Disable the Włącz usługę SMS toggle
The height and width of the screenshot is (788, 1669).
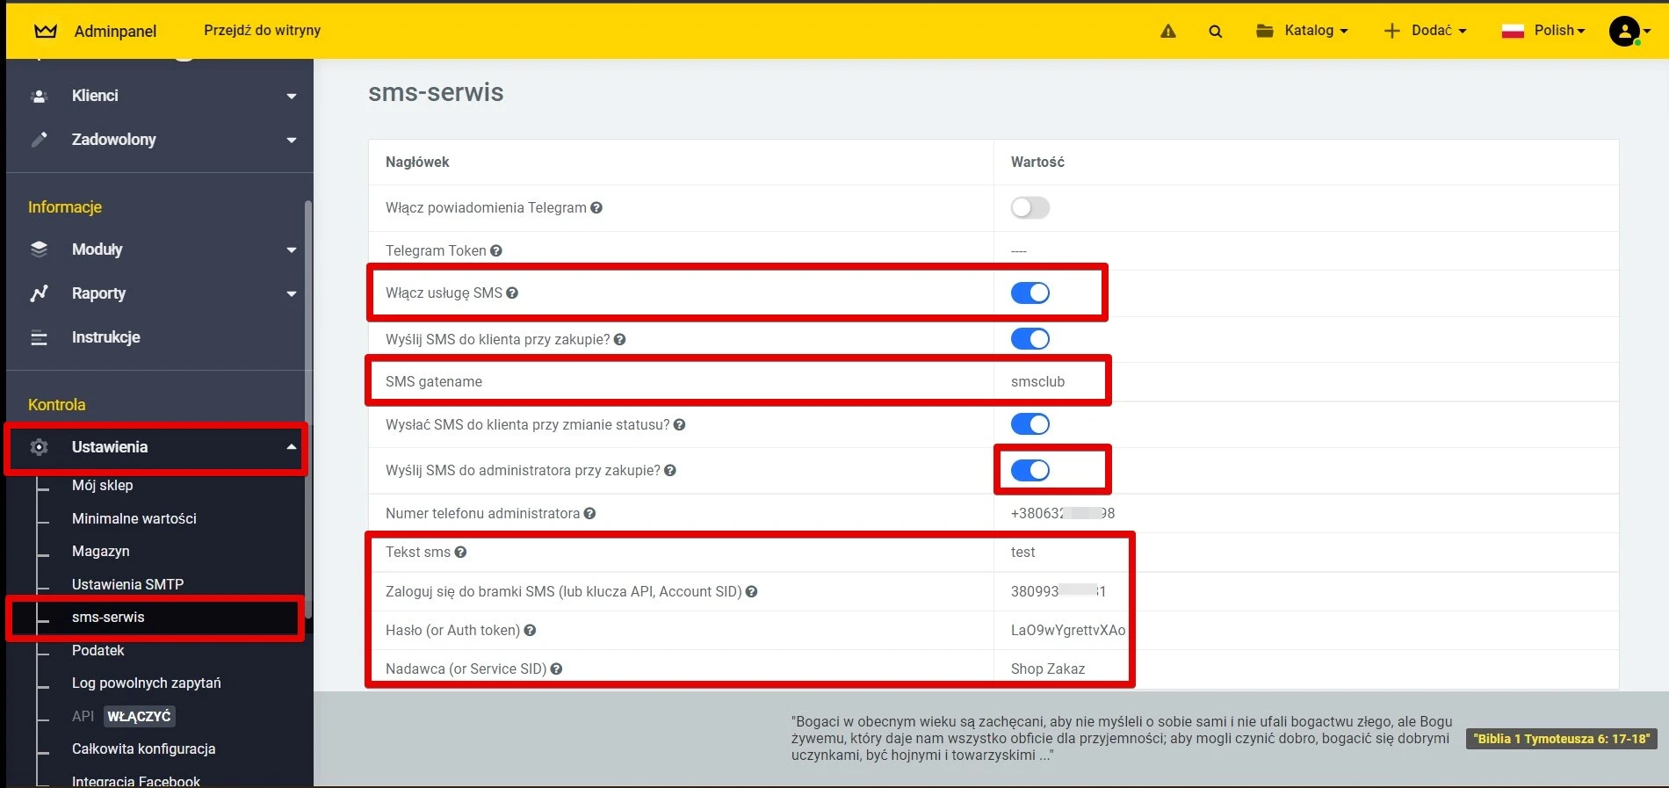click(x=1030, y=293)
